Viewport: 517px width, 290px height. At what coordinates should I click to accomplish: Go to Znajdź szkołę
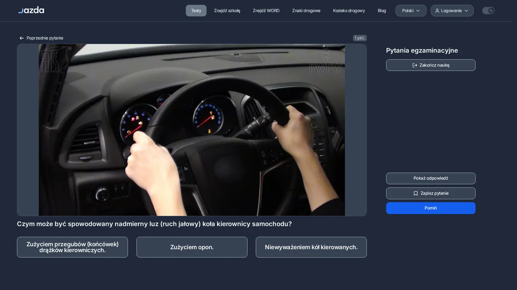(227, 11)
